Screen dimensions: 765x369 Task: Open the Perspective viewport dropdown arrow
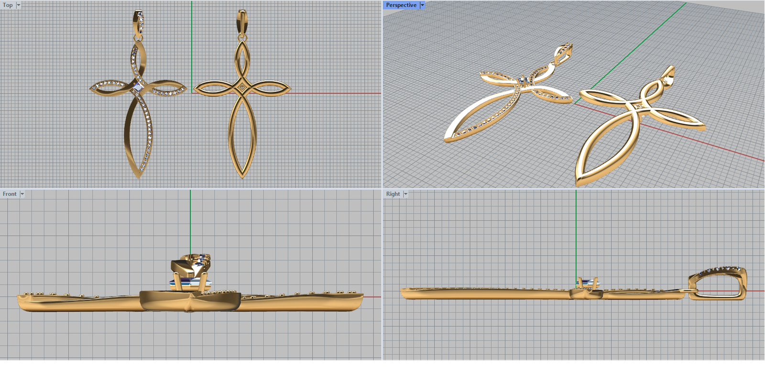tap(422, 5)
